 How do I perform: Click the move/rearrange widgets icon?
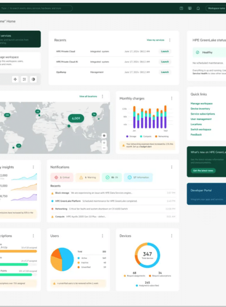tap(15, 79)
